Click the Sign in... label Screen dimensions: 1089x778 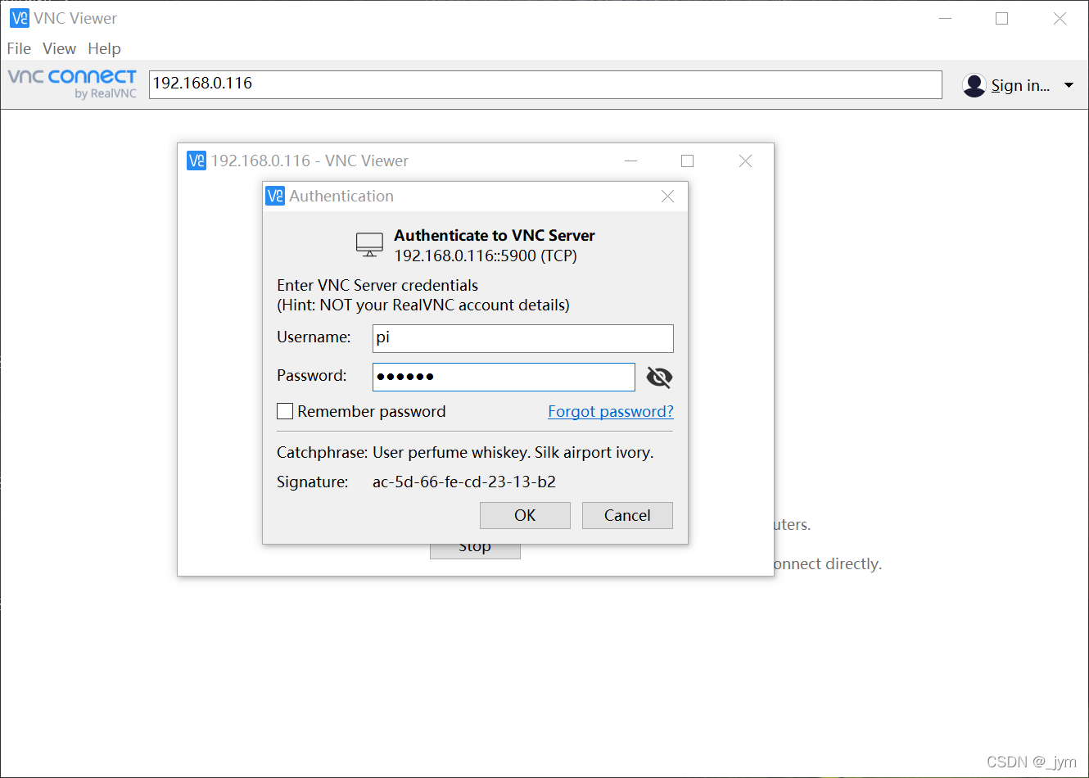[1020, 85]
